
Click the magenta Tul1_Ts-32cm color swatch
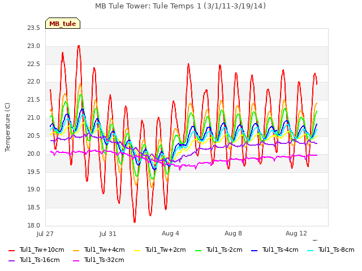76,261
